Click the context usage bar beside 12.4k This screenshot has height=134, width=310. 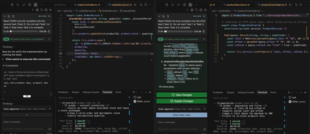24,31
